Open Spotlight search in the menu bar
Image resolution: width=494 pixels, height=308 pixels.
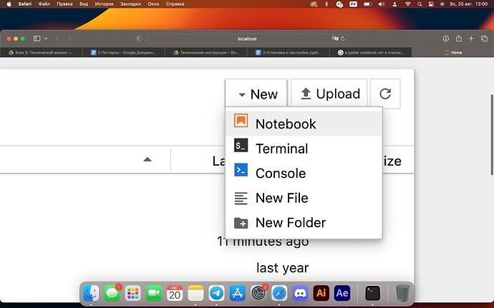tap(420, 4)
